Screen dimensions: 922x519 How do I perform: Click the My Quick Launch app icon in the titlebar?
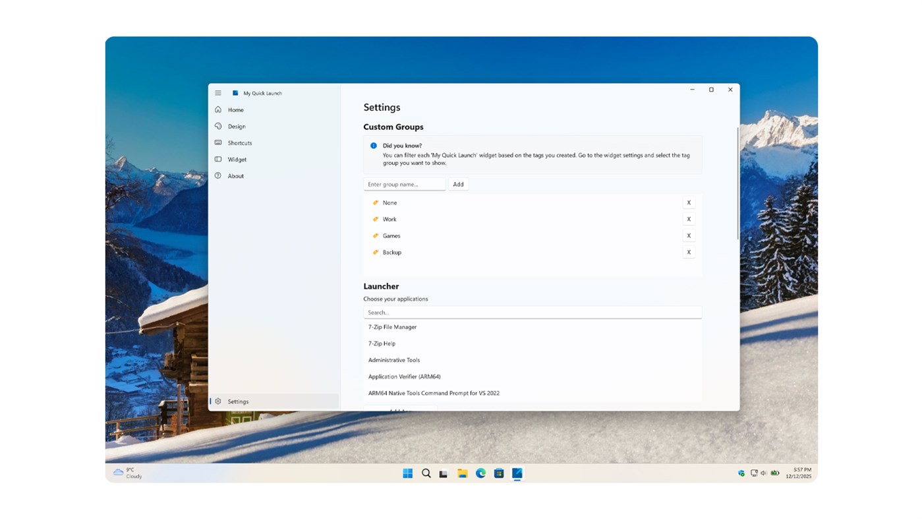tap(235, 92)
